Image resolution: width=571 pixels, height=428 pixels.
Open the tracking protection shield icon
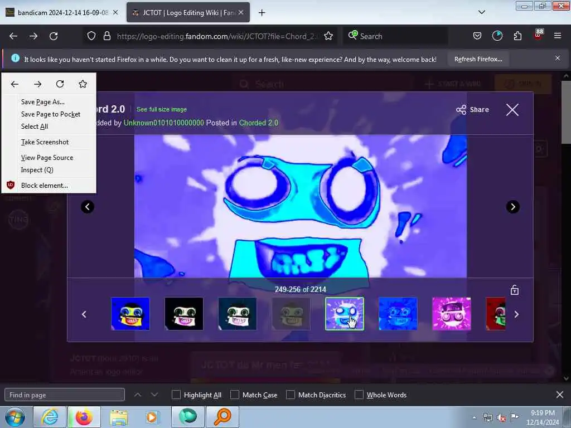(91, 36)
